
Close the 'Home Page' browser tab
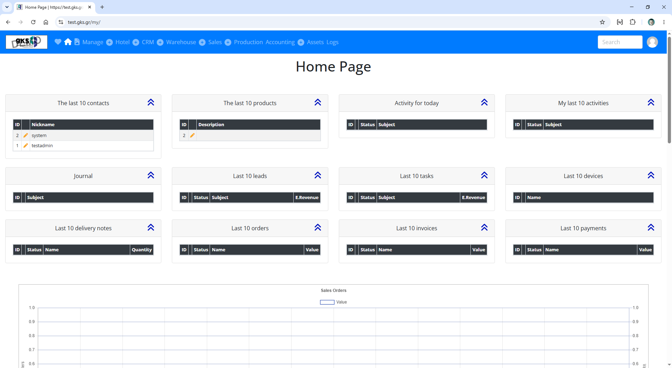(x=90, y=7)
